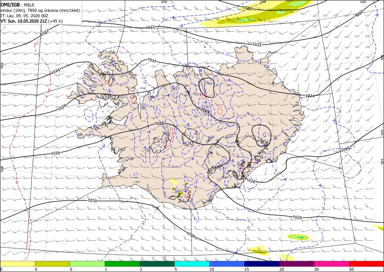The image size is (384, 272).
Task: Click the '20W' longitude label
Action: coord(164,2)
